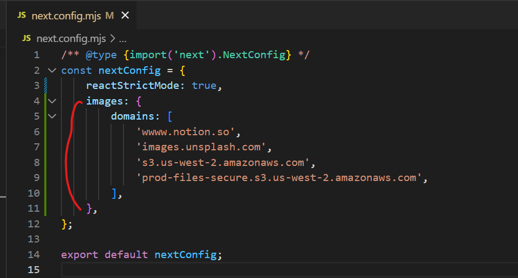Click the const keyword on line 2
Viewport: 518px width, 278px height.
[76, 70]
